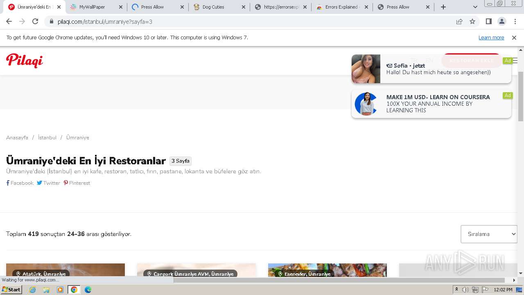The height and width of the screenshot is (295, 524).
Task: Open Chrome side panel icon
Action: point(488,21)
